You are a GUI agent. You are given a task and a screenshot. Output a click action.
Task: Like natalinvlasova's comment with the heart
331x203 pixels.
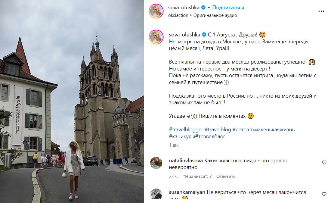tap(324, 162)
